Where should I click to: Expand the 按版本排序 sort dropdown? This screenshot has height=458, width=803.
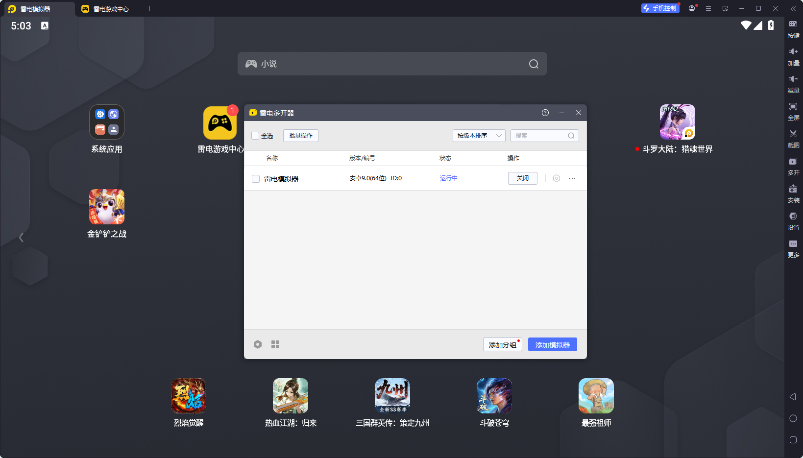[x=478, y=136]
